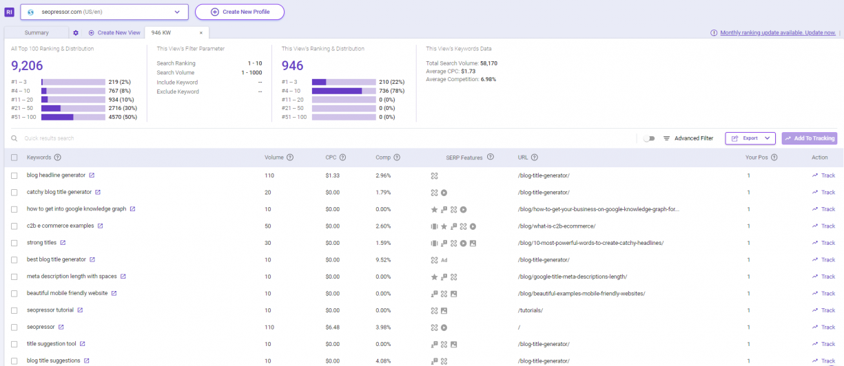Open external link for meta description length with spaces

click(123, 277)
